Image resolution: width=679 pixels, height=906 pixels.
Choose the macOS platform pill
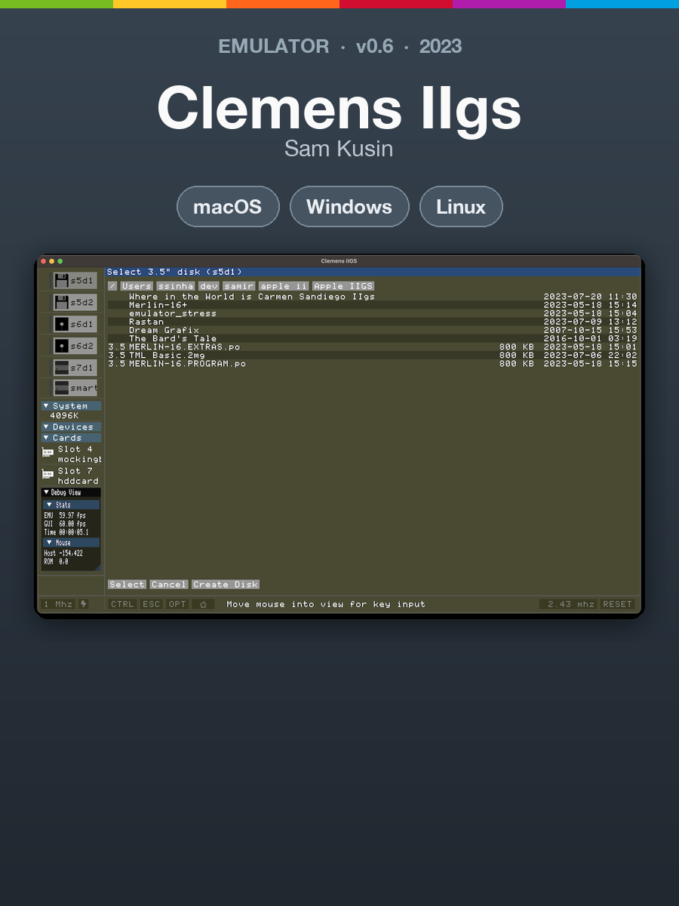click(228, 207)
